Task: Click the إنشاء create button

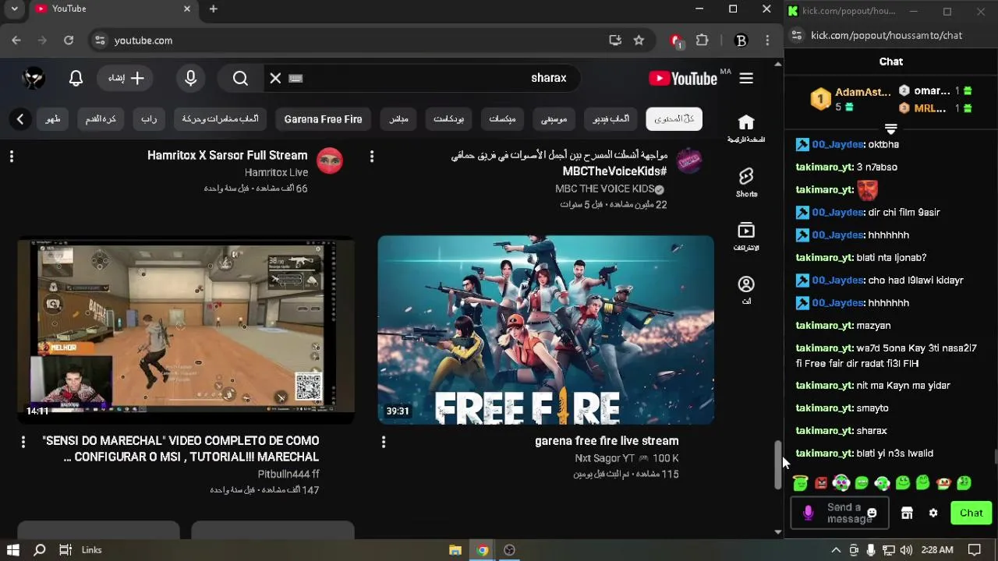Action: pyautogui.click(x=126, y=78)
